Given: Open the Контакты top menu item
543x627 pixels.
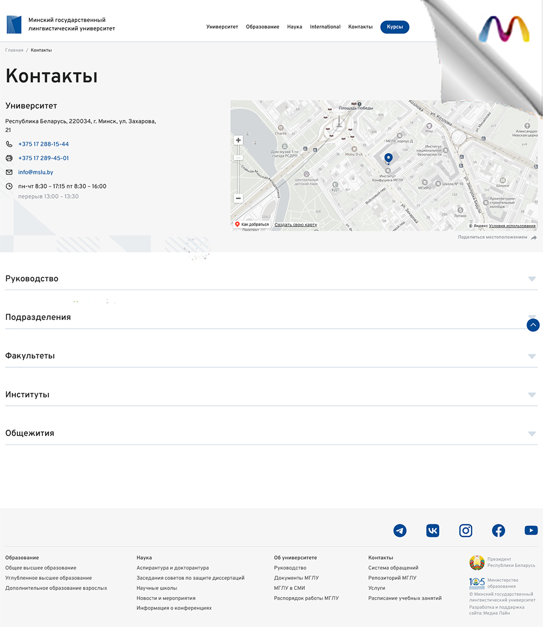Looking at the screenshot, I should tap(361, 27).
